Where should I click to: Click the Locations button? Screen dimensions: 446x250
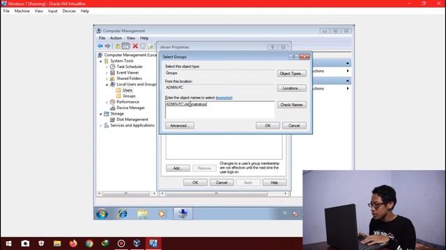(x=292, y=88)
